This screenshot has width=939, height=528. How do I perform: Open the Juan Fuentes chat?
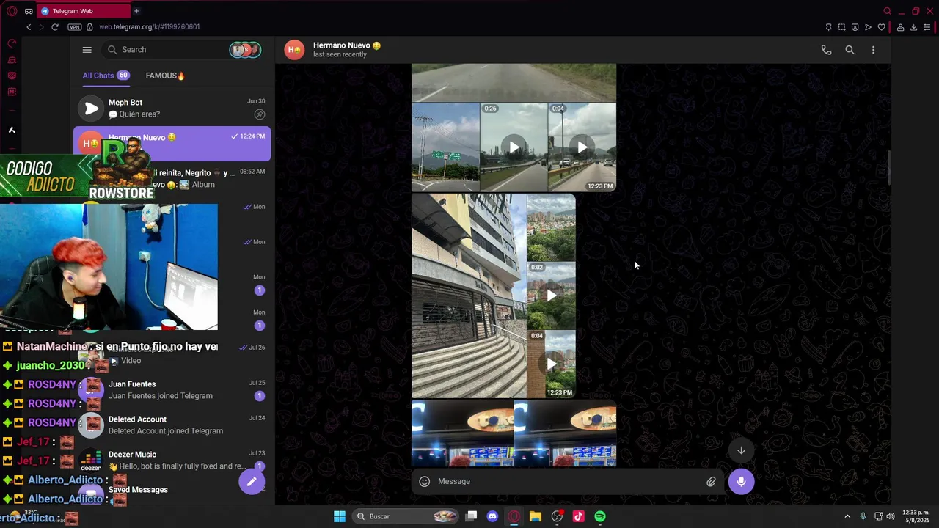172,390
